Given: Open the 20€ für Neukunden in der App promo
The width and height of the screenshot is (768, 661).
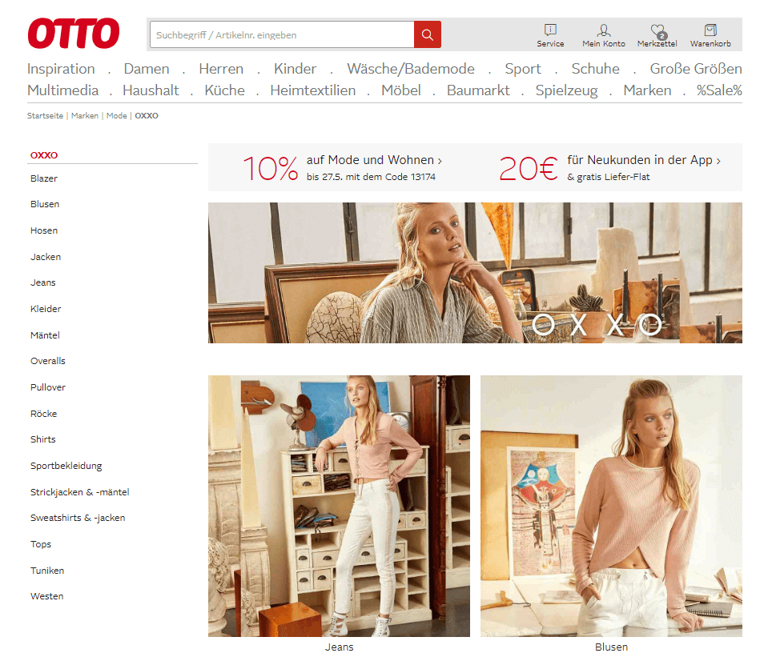Looking at the screenshot, I should point(609,168).
